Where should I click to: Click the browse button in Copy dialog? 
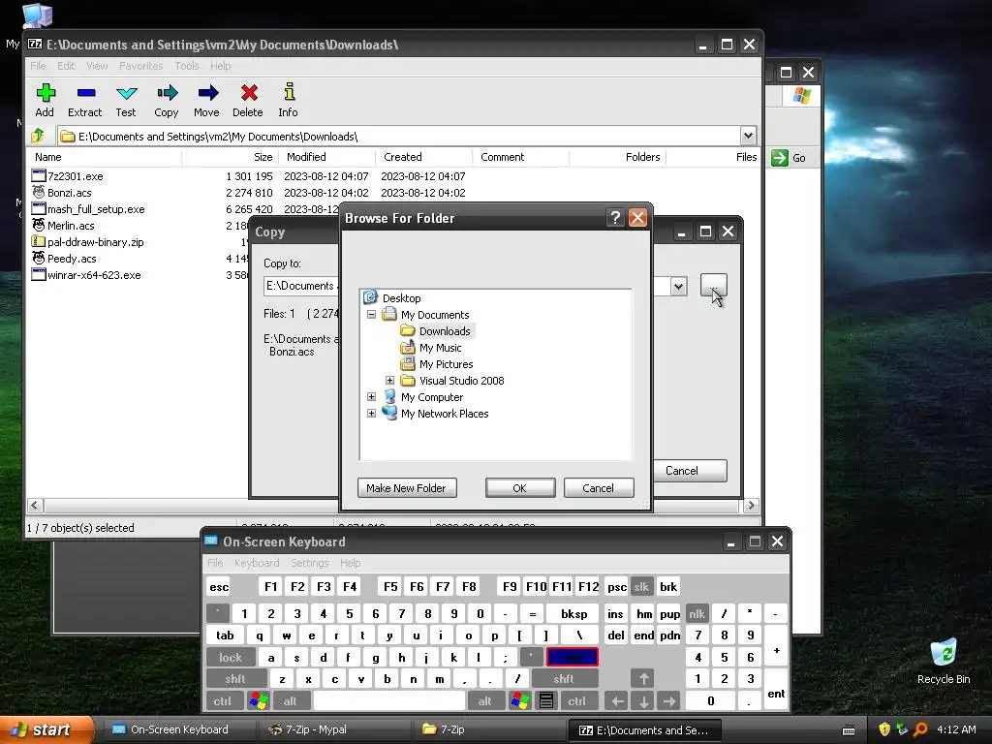click(714, 286)
